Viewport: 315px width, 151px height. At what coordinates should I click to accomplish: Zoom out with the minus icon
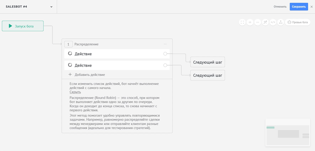258,23
